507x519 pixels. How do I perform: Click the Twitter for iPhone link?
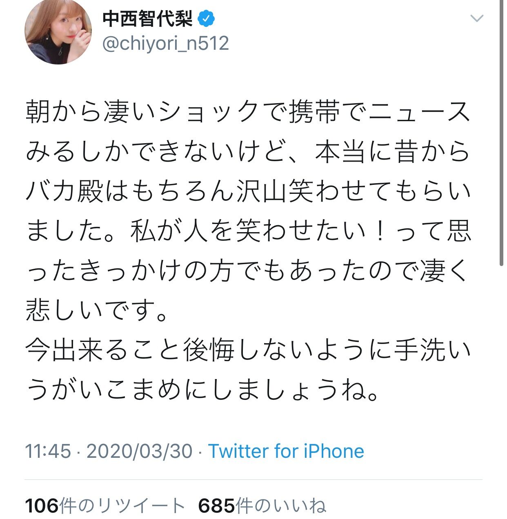(x=286, y=451)
